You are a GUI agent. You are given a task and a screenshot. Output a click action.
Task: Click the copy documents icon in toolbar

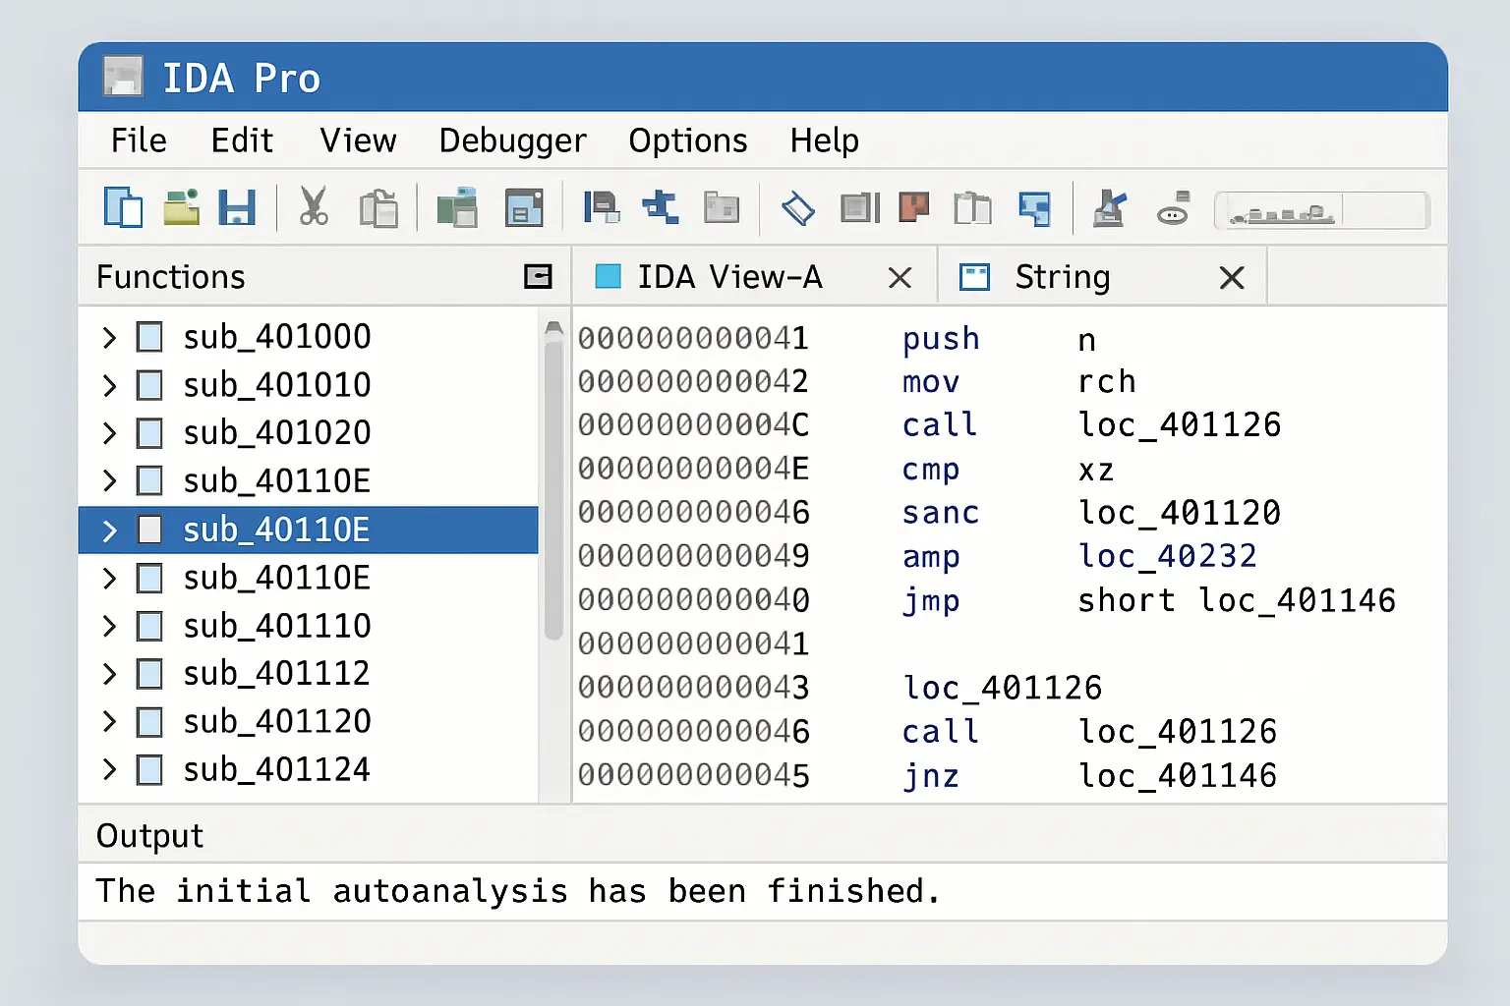[x=123, y=208]
